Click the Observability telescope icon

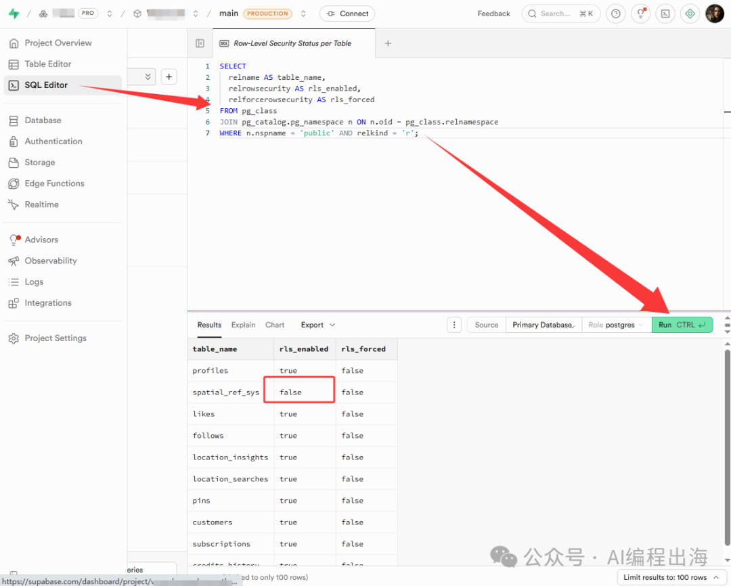(x=14, y=261)
